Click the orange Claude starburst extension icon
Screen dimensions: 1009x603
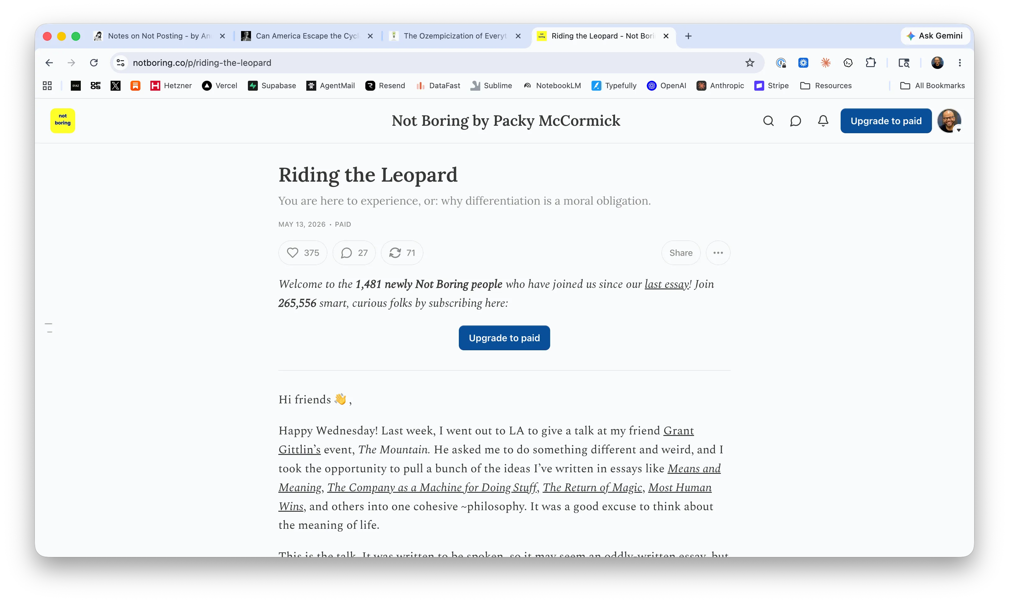coord(826,63)
